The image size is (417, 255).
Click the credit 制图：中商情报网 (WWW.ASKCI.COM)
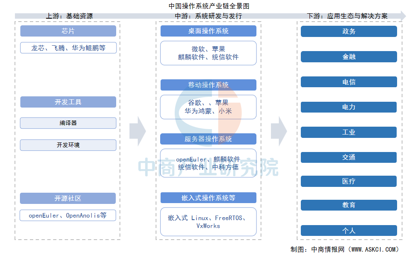[x=345, y=250]
